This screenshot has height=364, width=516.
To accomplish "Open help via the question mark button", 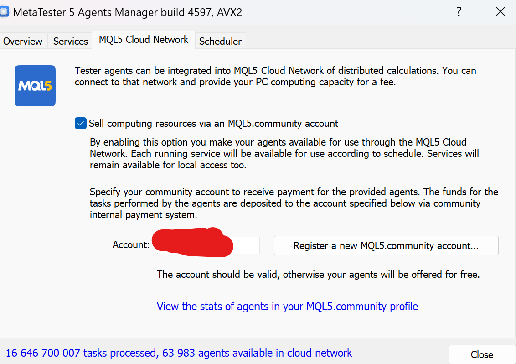I will 459,12.
